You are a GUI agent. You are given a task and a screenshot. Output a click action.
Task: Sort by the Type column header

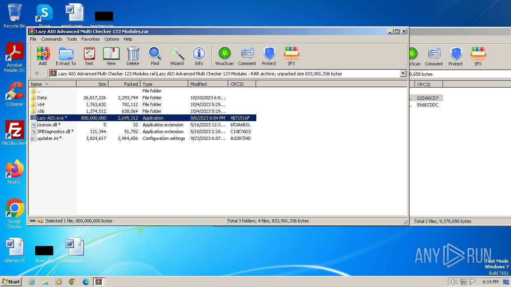point(164,84)
